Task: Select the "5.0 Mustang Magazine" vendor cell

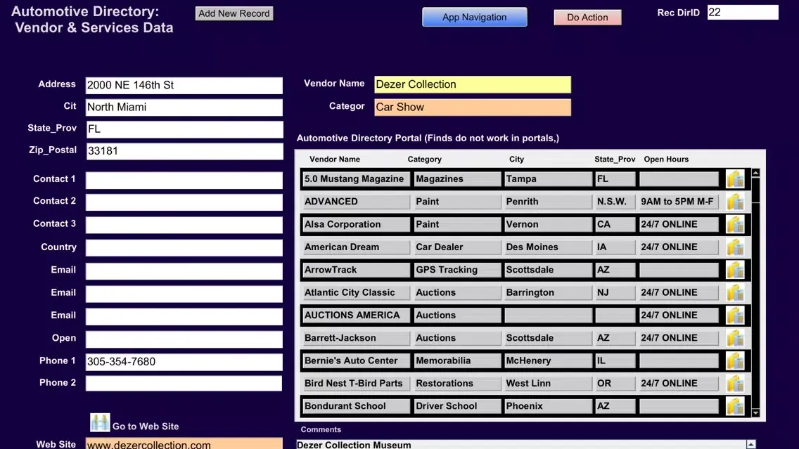Action: (356, 179)
